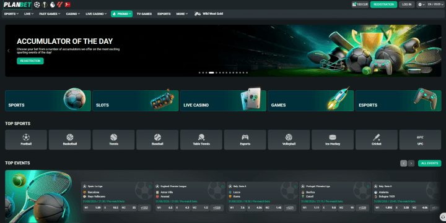This screenshot has width=446, height=223.
Task: Click the Registration button in header
Action: pos(383,4)
